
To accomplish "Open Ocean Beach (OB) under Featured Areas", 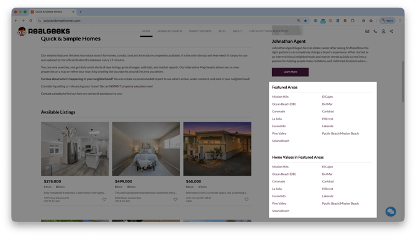I will coord(284,104).
